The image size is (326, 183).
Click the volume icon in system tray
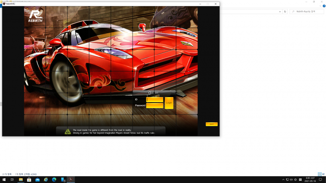[291, 180]
